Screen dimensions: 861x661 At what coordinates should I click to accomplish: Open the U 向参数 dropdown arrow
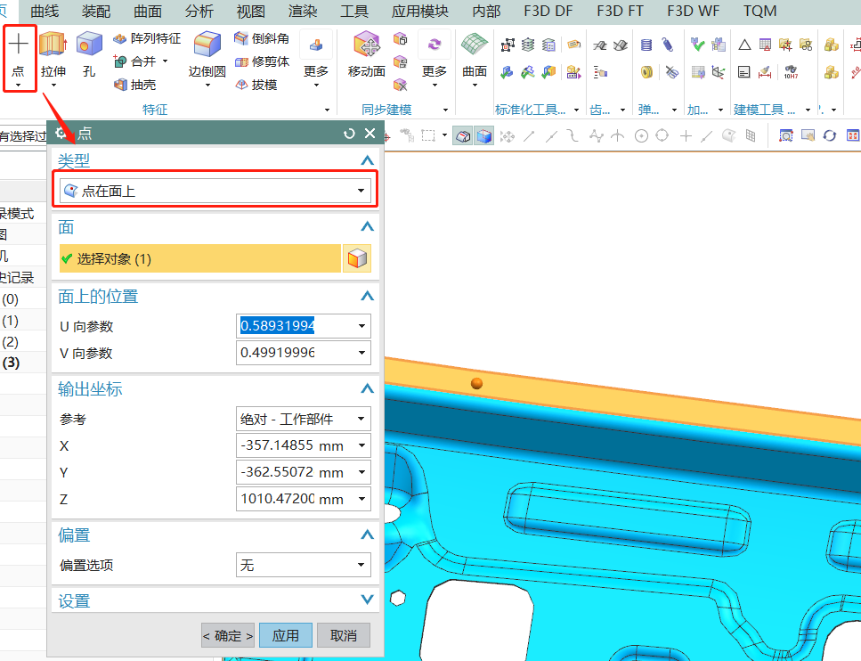point(361,326)
